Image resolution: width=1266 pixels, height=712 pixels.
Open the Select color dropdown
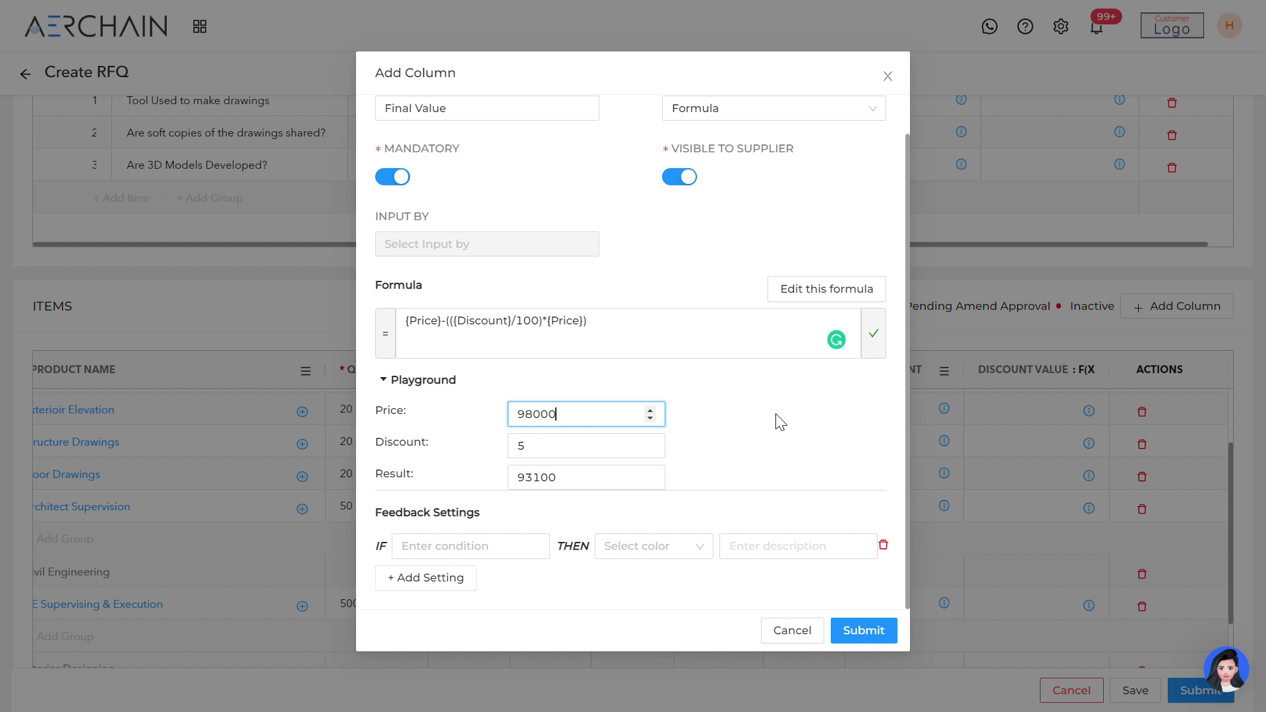click(x=653, y=546)
